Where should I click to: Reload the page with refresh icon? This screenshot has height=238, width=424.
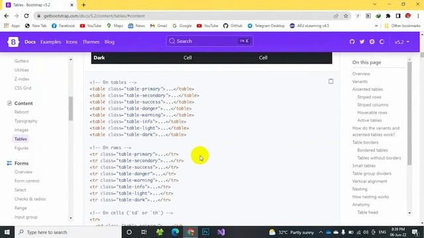pos(26,16)
